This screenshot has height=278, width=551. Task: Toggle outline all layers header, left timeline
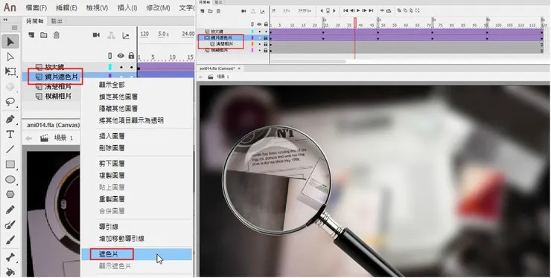(x=110, y=56)
